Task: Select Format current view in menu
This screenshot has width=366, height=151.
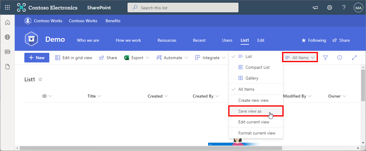Action: point(257,133)
